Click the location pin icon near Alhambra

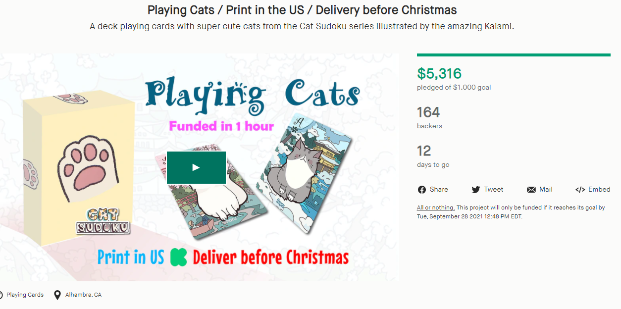tap(57, 295)
